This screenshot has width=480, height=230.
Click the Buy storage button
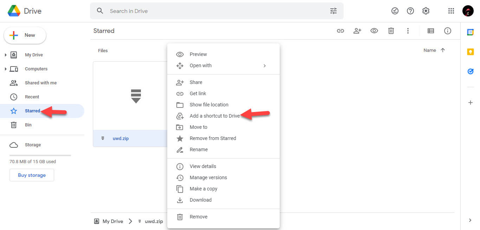point(32,175)
